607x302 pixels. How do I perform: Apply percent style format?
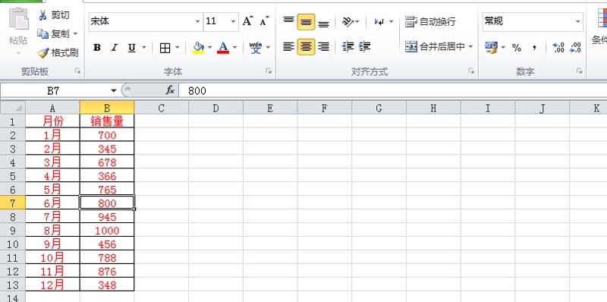(x=517, y=48)
